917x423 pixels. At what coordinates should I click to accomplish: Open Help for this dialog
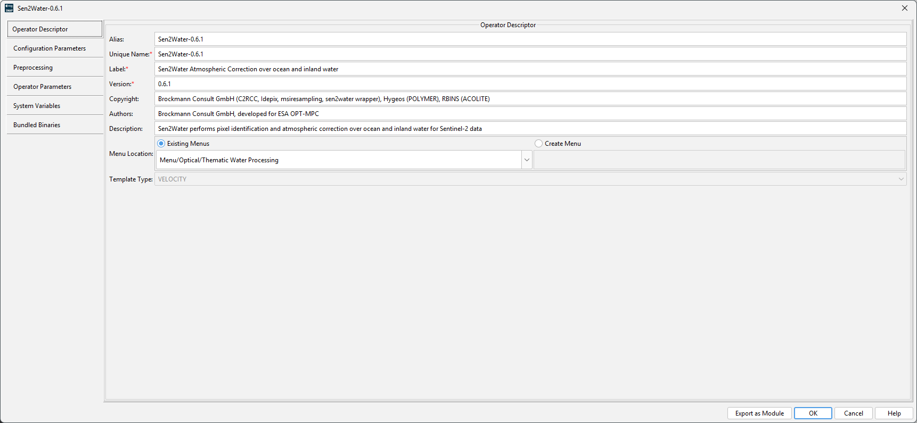tap(894, 413)
